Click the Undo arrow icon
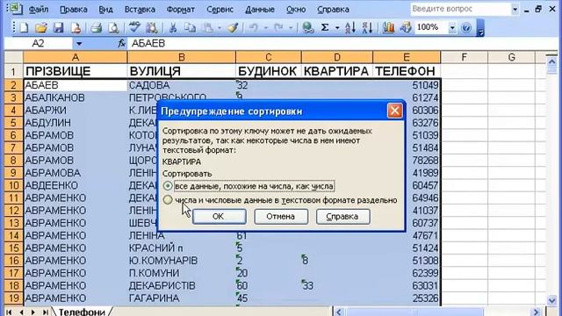 254,27
